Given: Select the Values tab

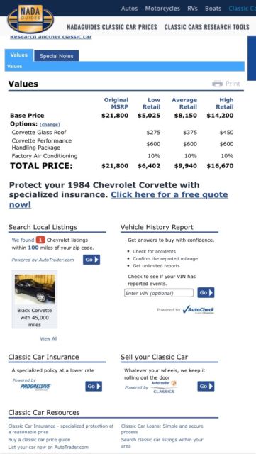Looking at the screenshot, I should tap(19, 55).
